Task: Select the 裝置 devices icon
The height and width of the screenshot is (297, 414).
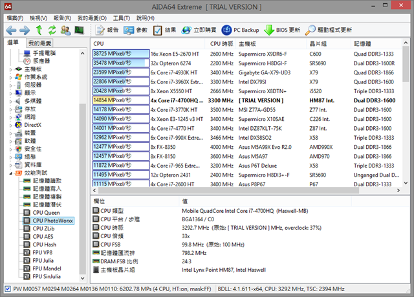Action: click(19, 133)
